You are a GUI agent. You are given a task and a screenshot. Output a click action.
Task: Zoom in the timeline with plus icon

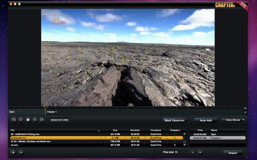[245, 108]
